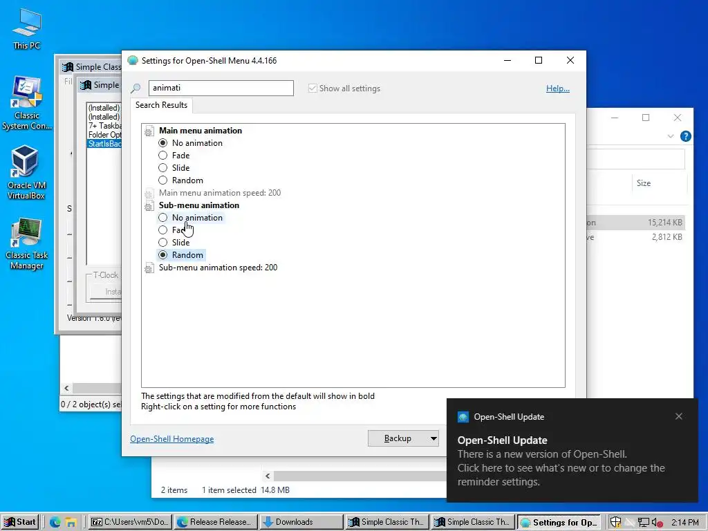Image resolution: width=708 pixels, height=531 pixels.
Task: Click the Sub-menu animation heading
Action: coord(199,205)
